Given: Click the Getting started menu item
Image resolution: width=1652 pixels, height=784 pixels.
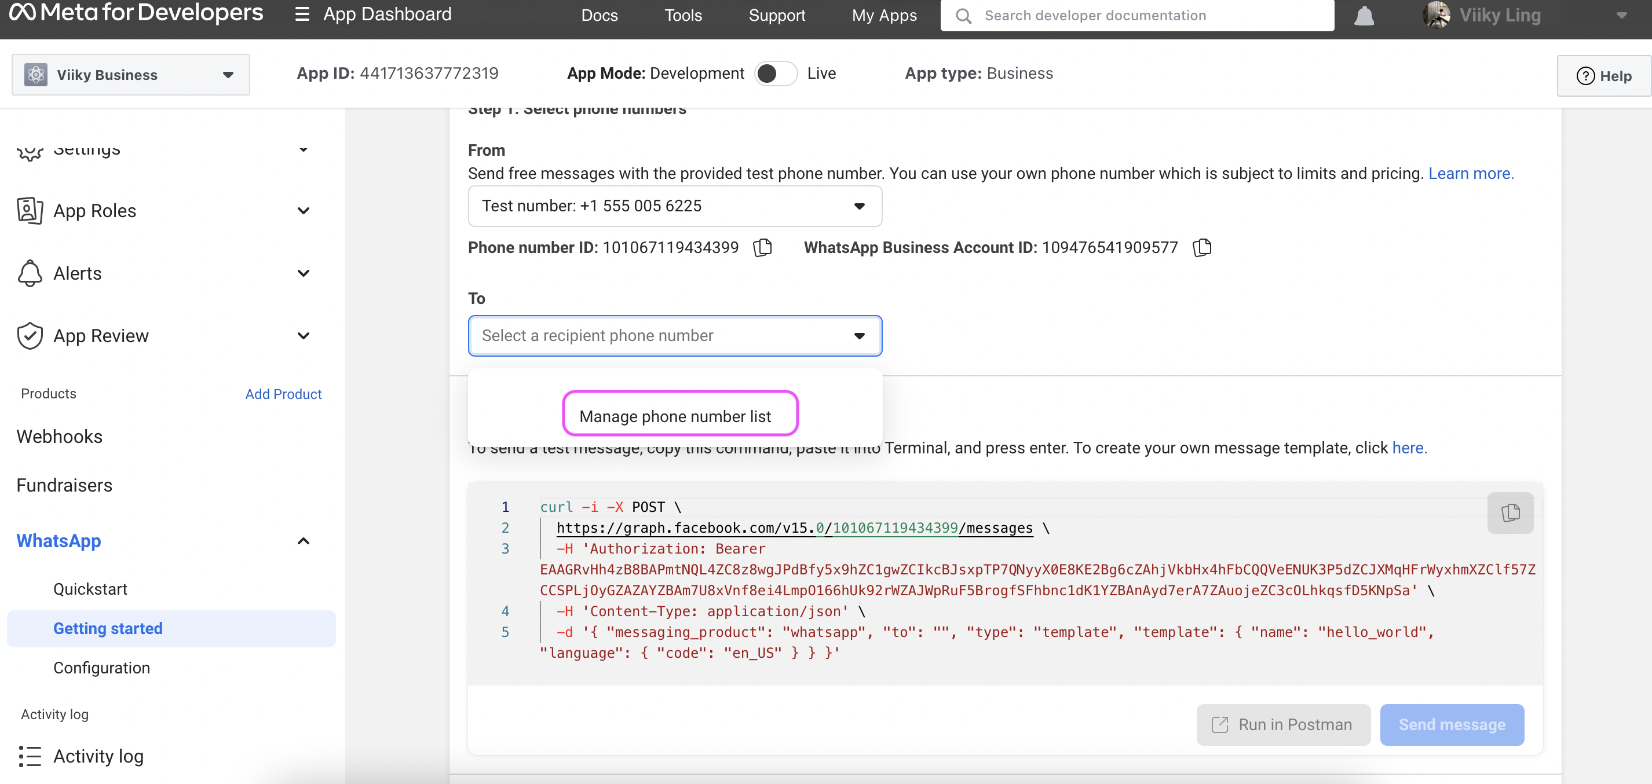Looking at the screenshot, I should point(108,628).
